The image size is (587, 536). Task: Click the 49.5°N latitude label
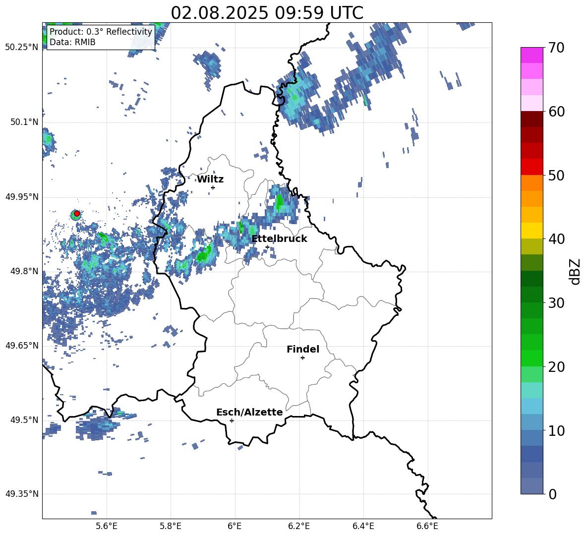click(25, 419)
